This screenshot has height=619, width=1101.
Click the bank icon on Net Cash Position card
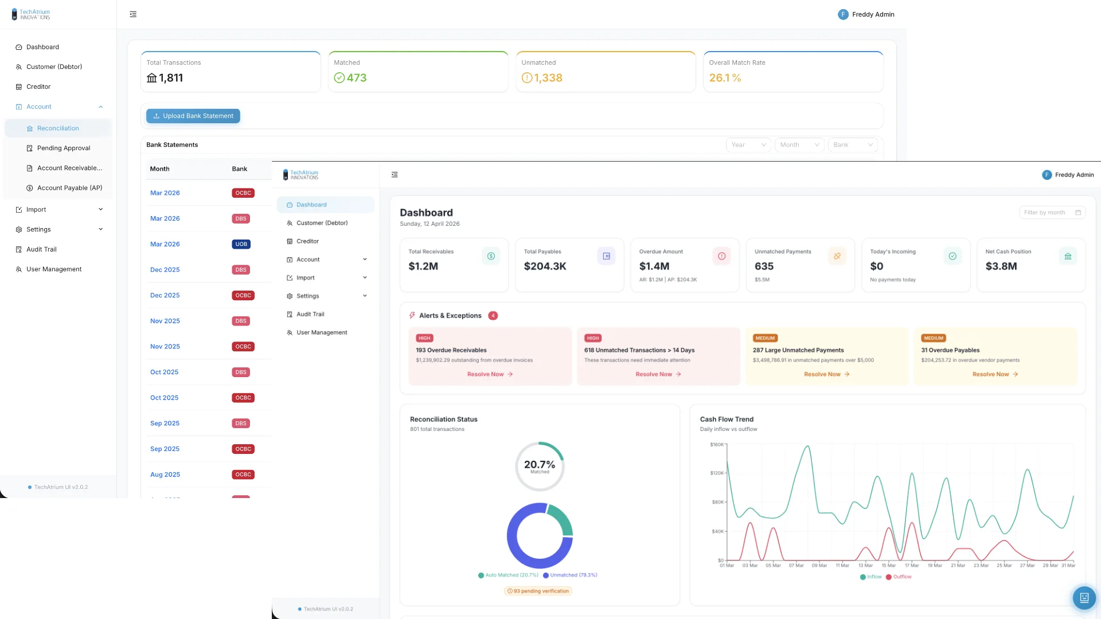[1068, 256]
